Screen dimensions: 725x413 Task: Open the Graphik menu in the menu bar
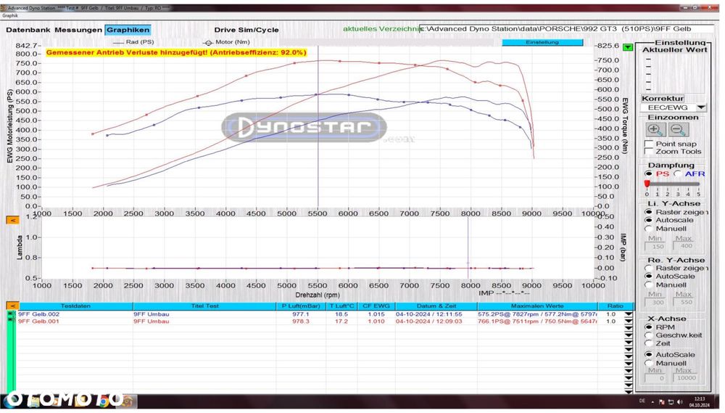click(9, 16)
